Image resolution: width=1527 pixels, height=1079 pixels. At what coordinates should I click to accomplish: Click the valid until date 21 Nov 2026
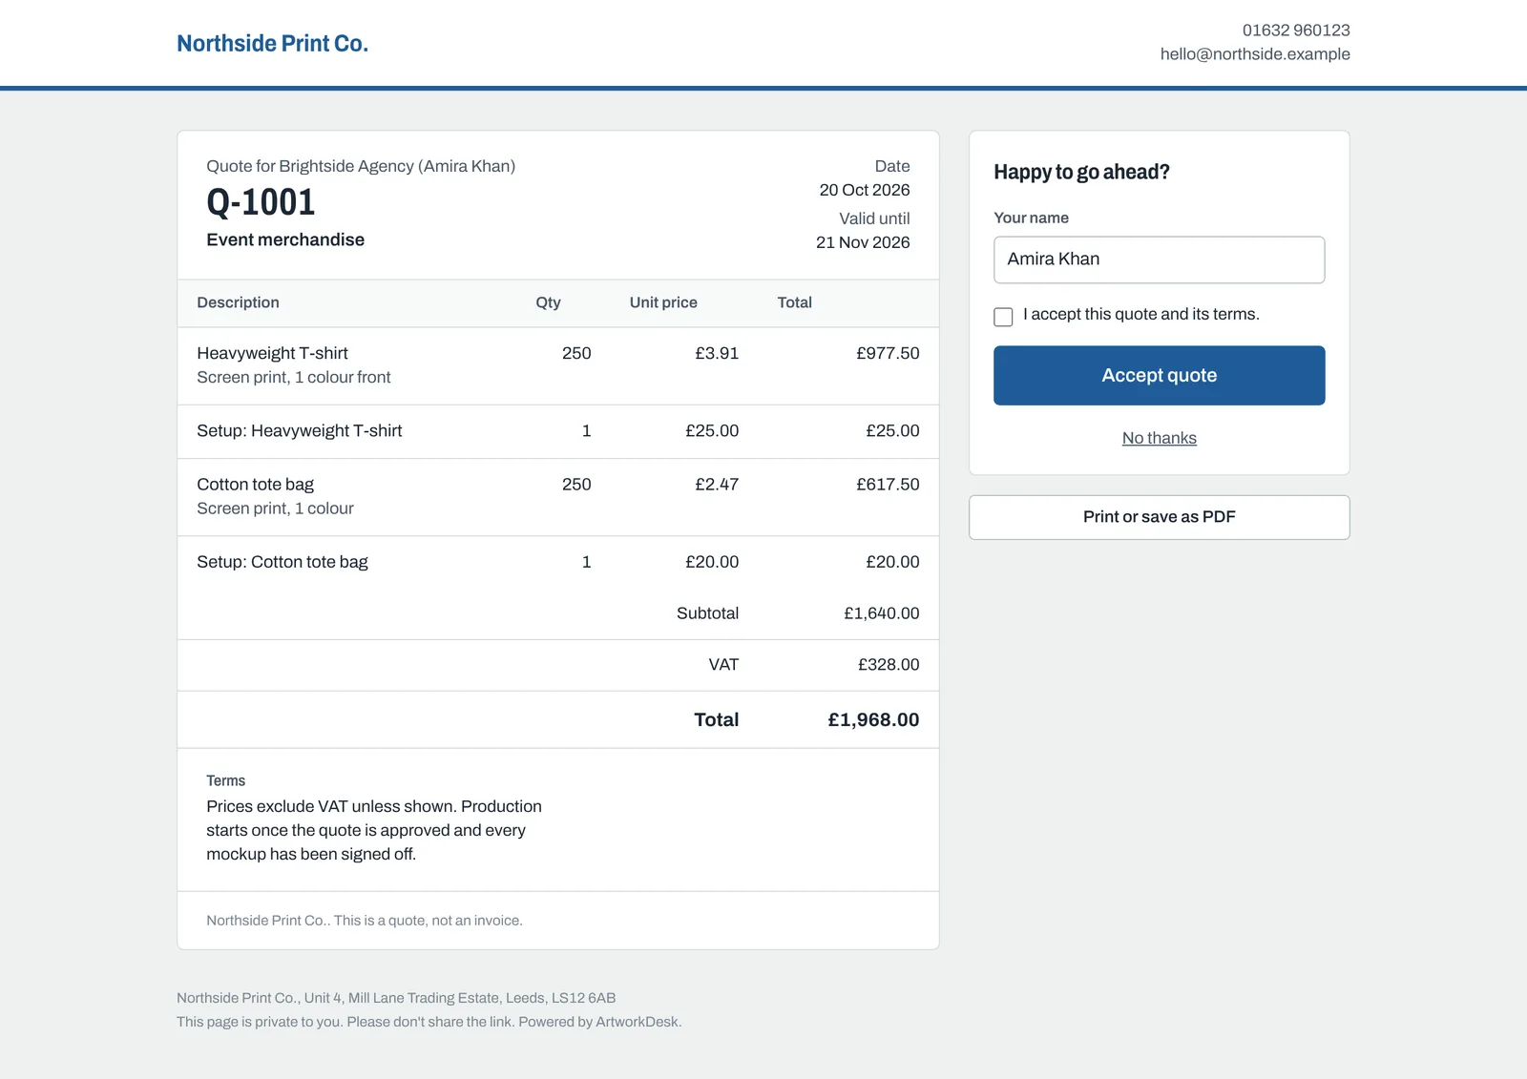863,242
